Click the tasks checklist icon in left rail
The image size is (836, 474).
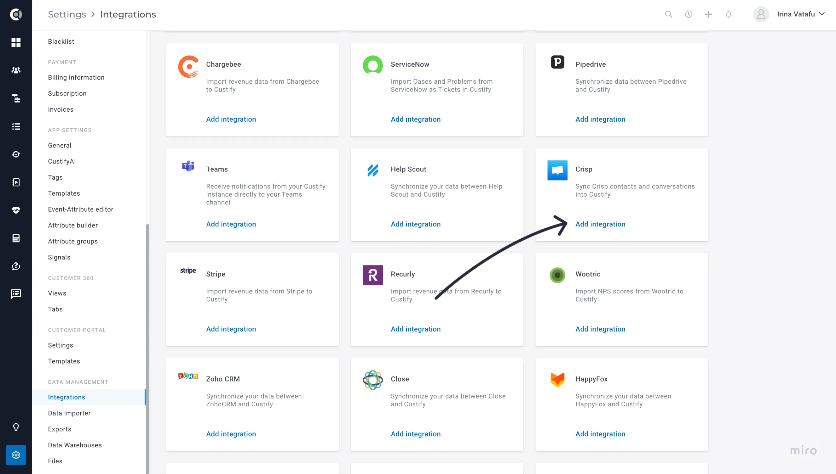click(16, 126)
